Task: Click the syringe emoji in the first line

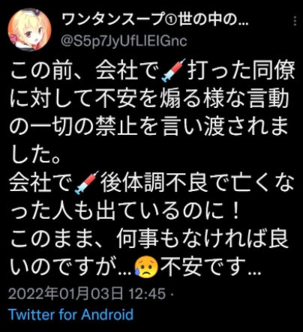Action: (174, 70)
